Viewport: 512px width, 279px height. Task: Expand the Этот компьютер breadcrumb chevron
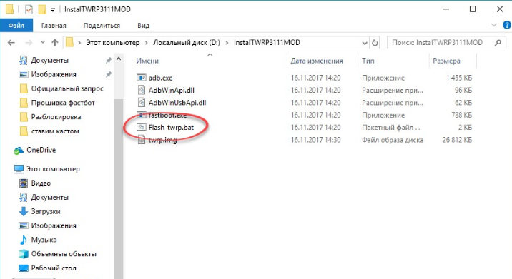[146, 43]
